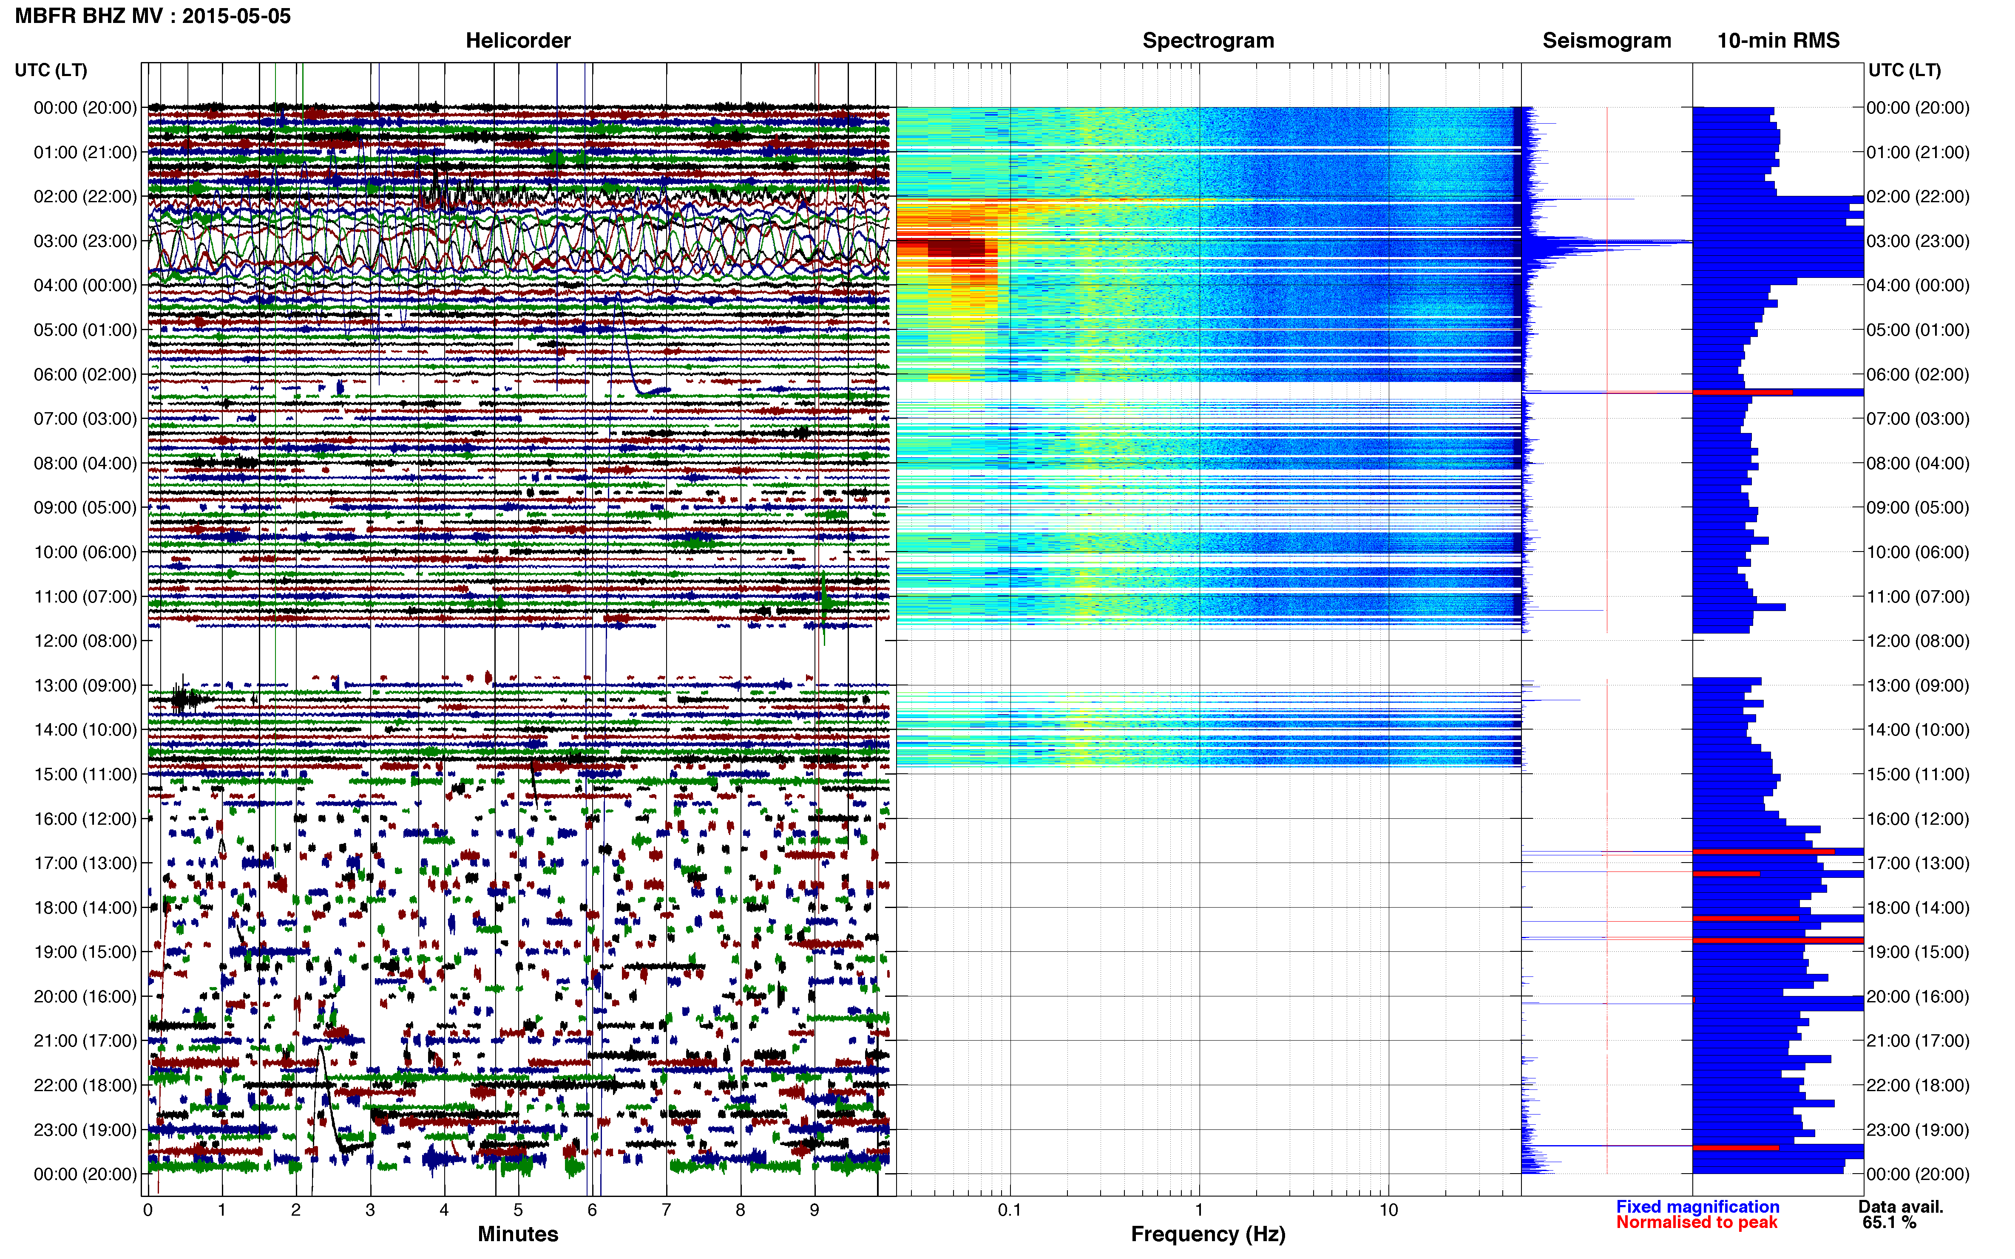This screenshot has width=2015, height=1259.
Task: Click the 'Data avail.' label
Action: tap(1901, 1207)
